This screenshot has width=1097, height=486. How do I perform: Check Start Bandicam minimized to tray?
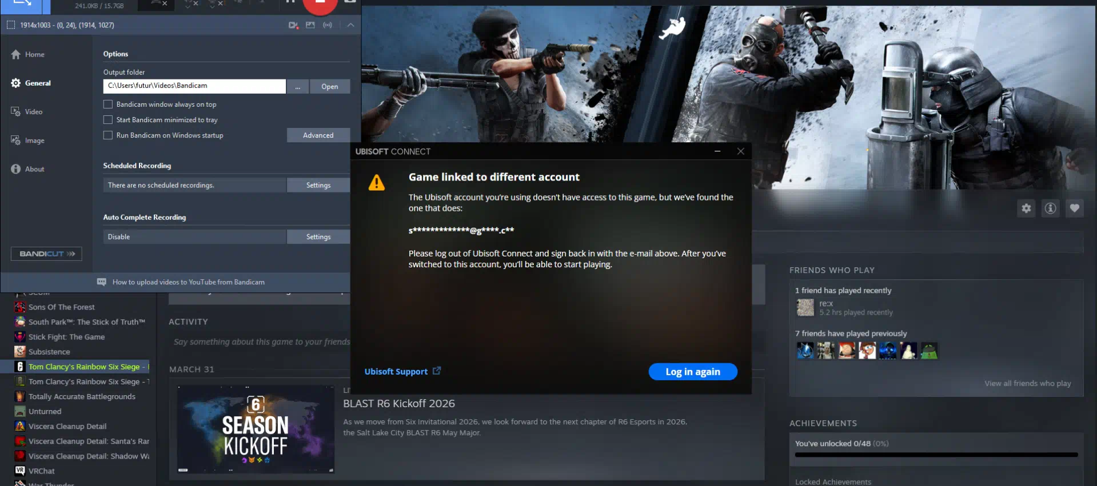(108, 120)
